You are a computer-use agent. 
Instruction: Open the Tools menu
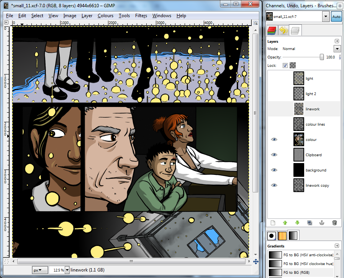[124, 16]
